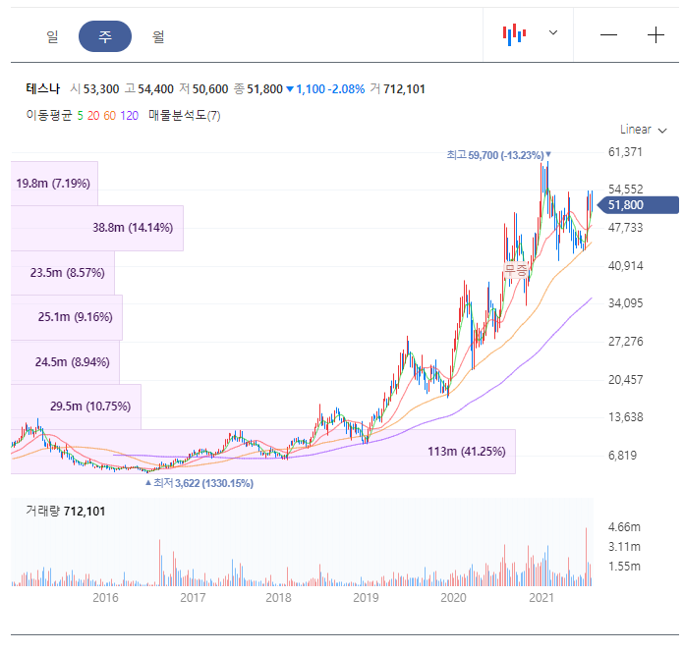Screen dimensions: 684x651
Task: Click the 무증 event marker on chart
Action: (x=516, y=270)
